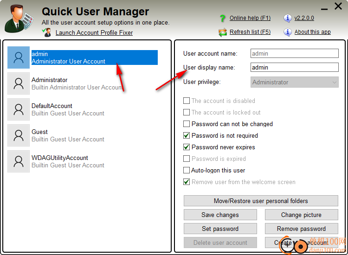Viewport: 348px width, 255px height.
Task: Toggle 'Password is expired' checkbox
Action: (187, 159)
